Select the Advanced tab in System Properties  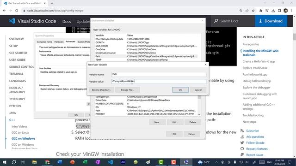tap(70, 41)
